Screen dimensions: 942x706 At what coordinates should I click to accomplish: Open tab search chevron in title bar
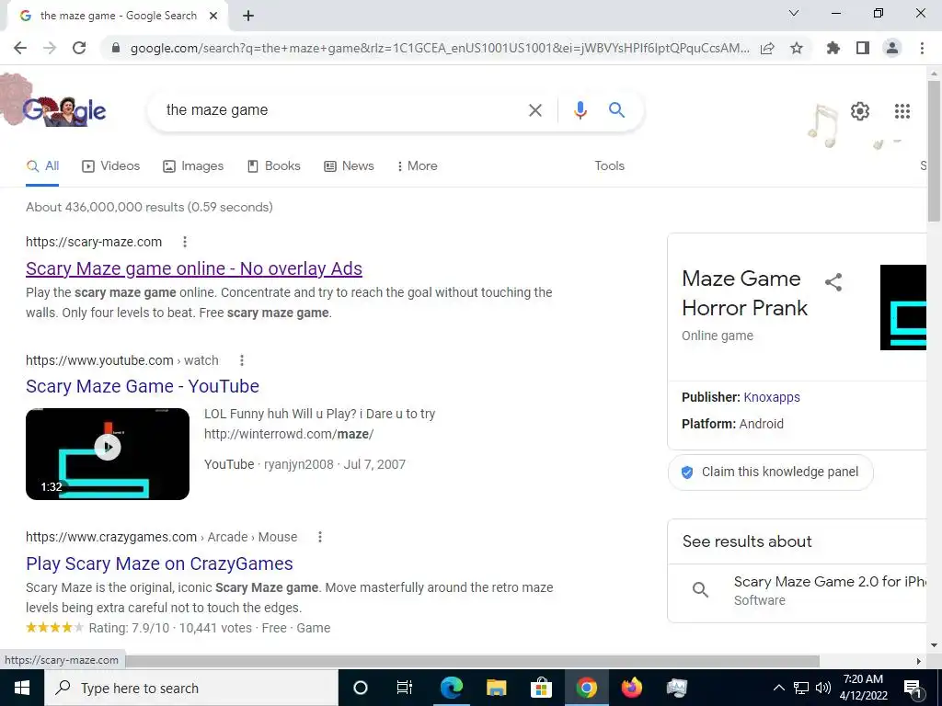[794, 13]
